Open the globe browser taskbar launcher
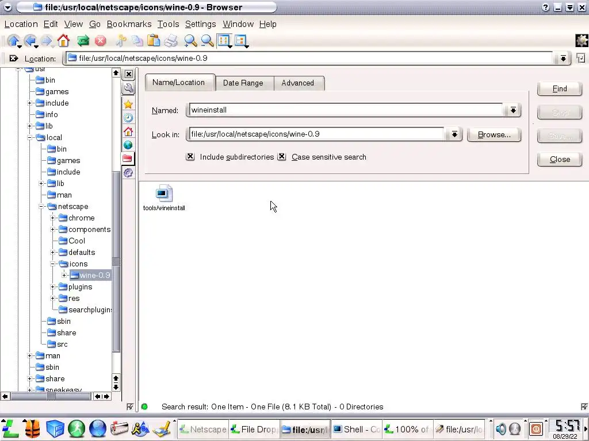This screenshot has width=589, height=441. tap(98, 428)
